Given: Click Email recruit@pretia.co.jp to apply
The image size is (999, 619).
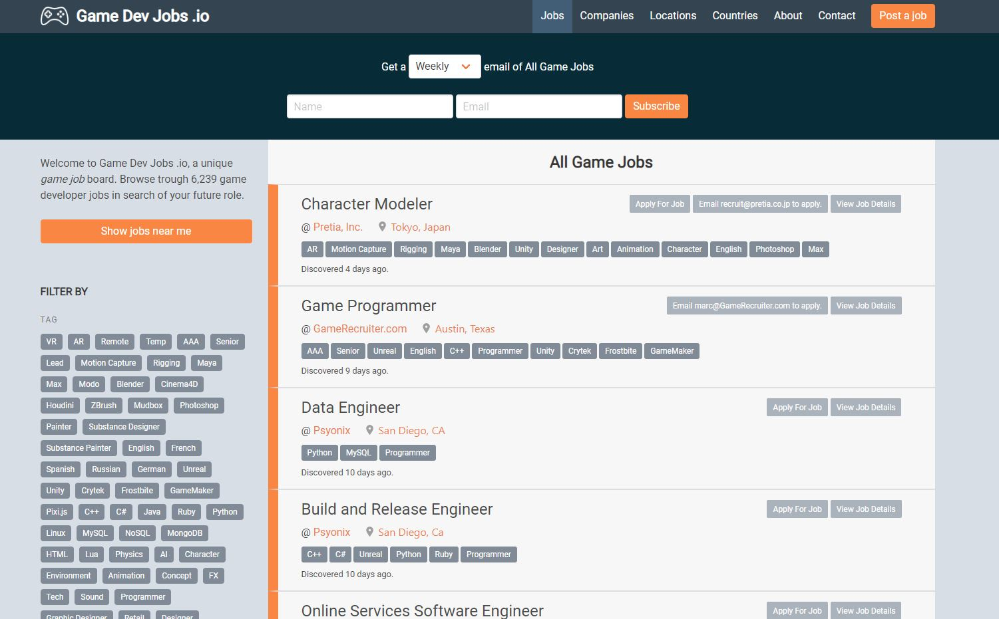Looking at the screenshot, I should (760, 204).
